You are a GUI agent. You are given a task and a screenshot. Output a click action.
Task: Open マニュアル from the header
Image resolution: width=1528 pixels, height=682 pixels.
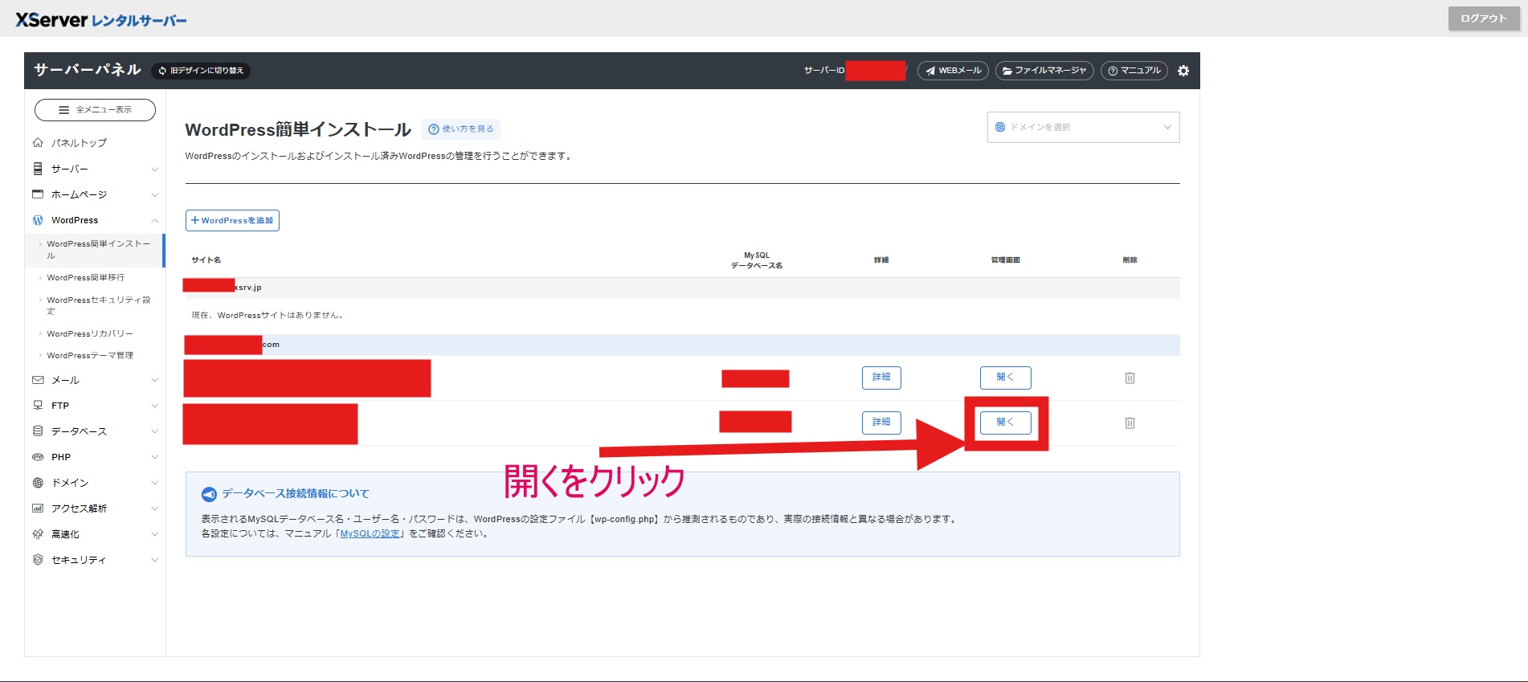point(1134,71)
